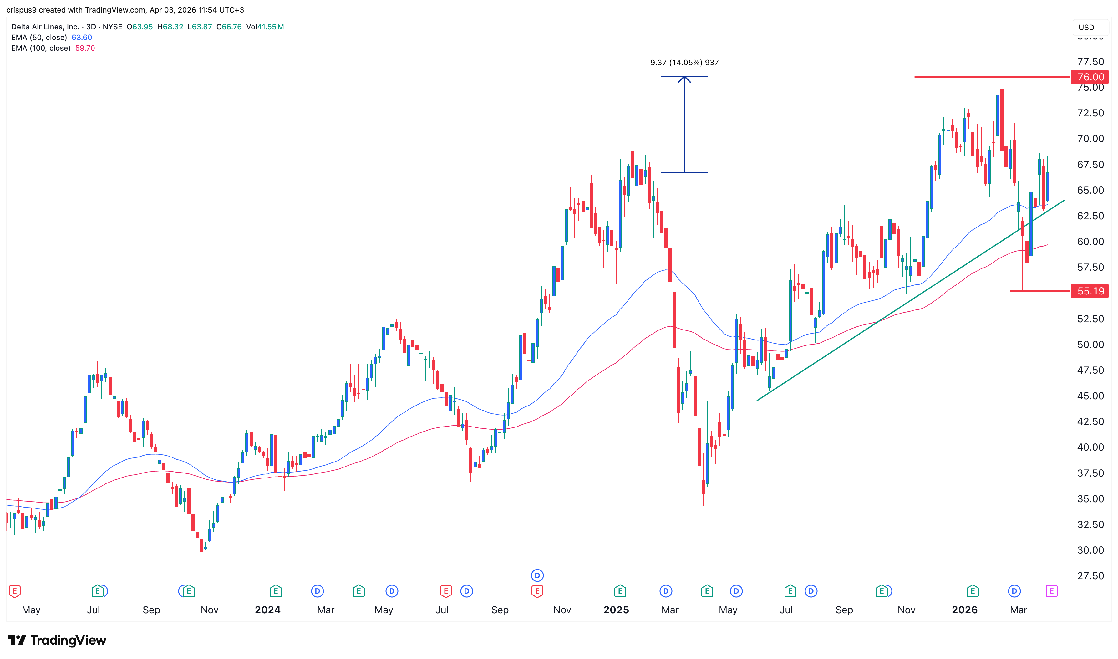Click the dividend marker above Mar 2025

click(x=665, y=591)
